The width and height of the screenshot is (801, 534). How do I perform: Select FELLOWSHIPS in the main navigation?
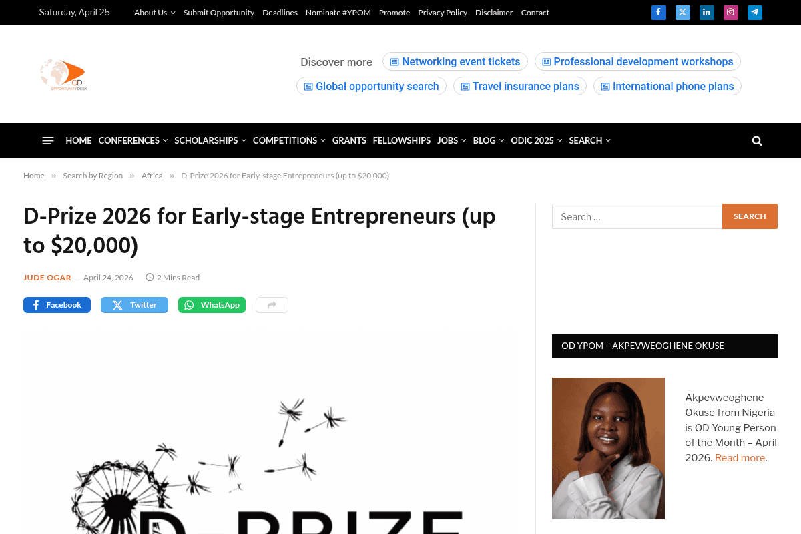tap(402, 140)
